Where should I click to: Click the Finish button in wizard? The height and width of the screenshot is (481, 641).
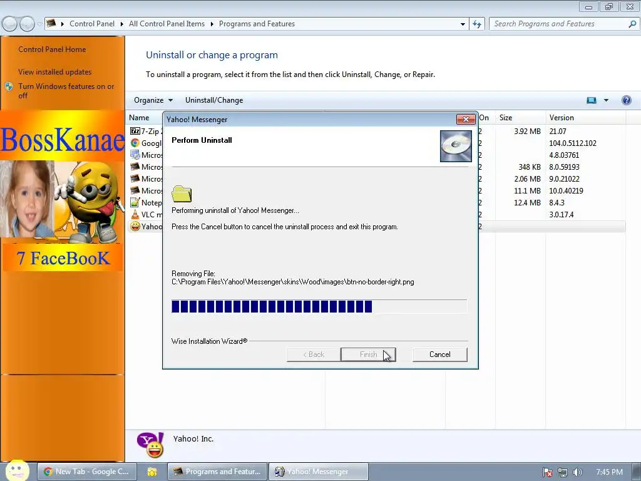point(368,354)
